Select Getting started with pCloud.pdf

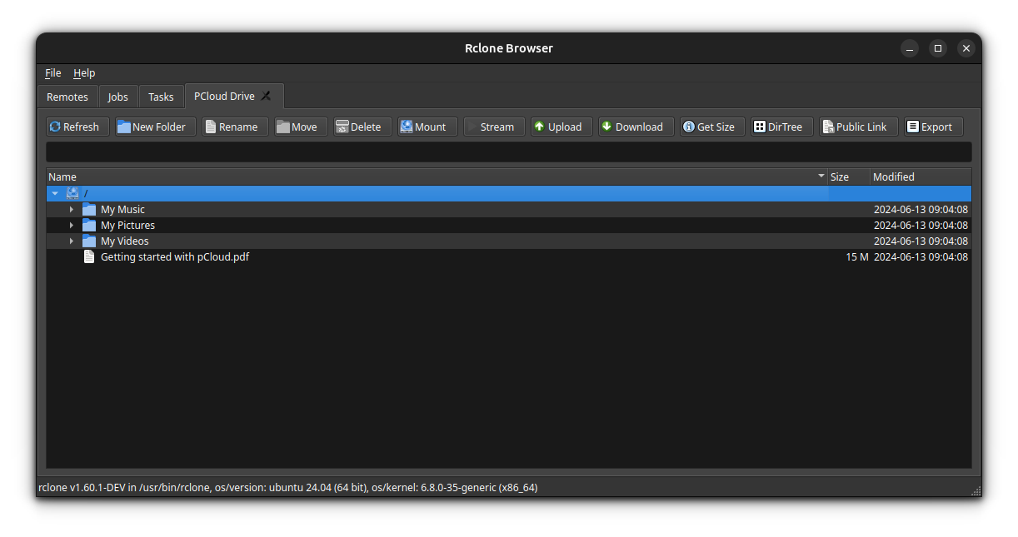[x=175, y=256]
